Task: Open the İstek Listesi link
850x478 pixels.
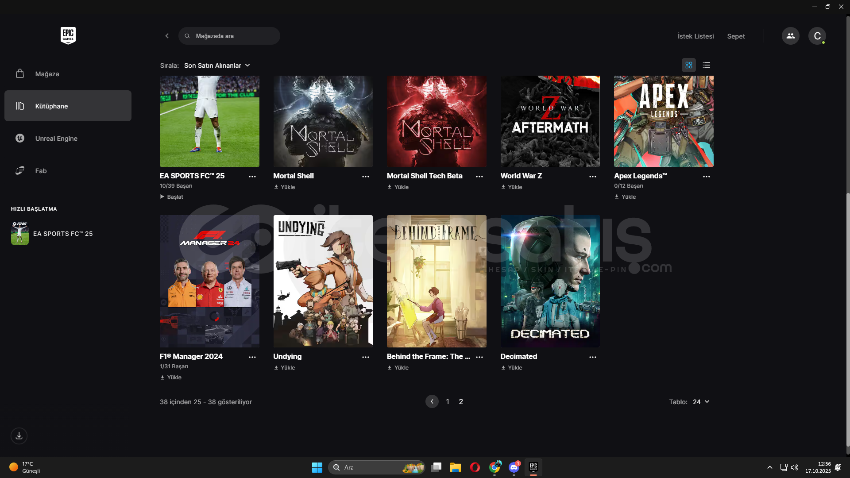Action: (695, 36)
